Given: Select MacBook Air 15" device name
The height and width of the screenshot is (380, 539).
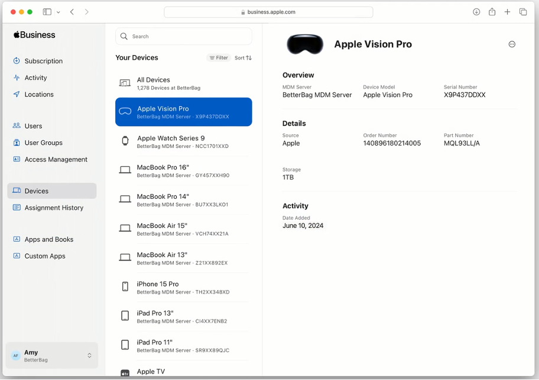Looking at the screenshot, I should coord(162,226).
